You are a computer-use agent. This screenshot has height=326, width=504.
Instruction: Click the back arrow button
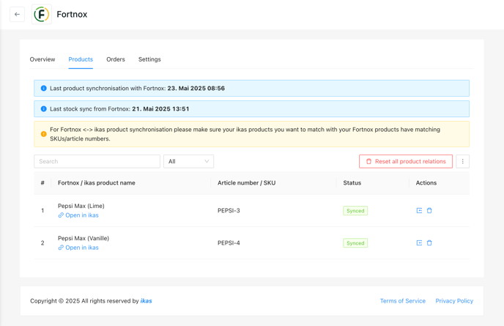coord(17,14)
